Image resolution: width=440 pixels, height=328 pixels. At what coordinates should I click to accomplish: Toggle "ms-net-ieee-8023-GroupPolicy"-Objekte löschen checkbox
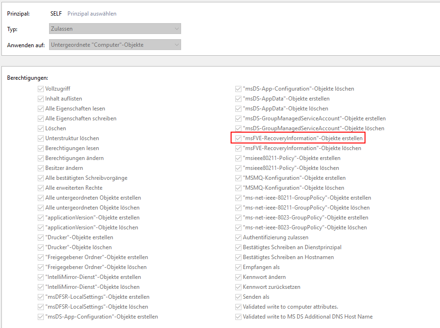pyautogui.click(x=238, y=227)
